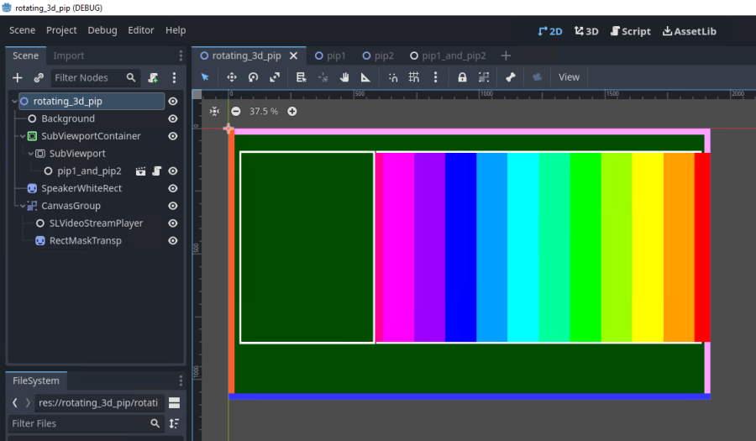
Task: Zoom in with the plus button
Action: pos(292,112)
